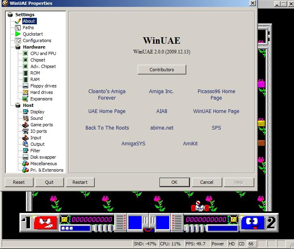The width and height of the screenshot is (294, 249).
Task: Open the Quickstart page
Action: click(33, 34)
